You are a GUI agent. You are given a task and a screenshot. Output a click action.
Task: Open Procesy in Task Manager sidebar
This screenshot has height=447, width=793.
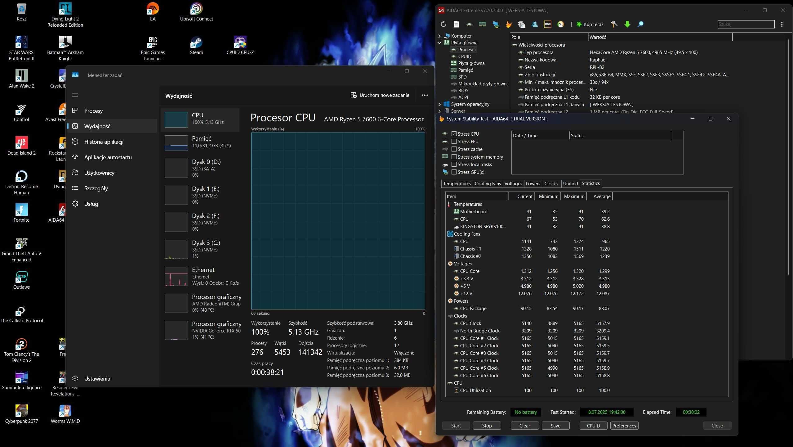112,111
